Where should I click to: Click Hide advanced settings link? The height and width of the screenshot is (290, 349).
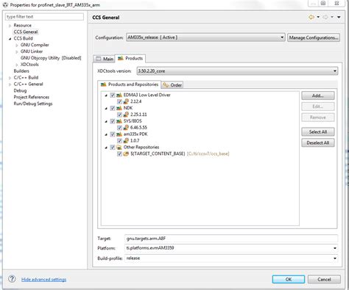tap(43, 279)
